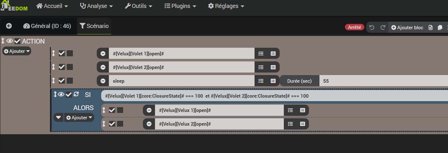Open command picker for Velux 2 row

[302, 124]
